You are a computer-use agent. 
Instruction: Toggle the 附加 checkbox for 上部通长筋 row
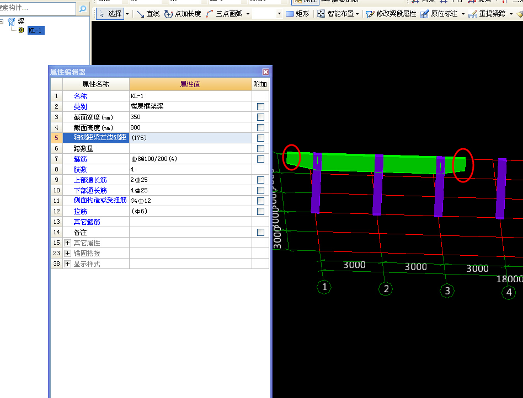click(x=260, y=180)
